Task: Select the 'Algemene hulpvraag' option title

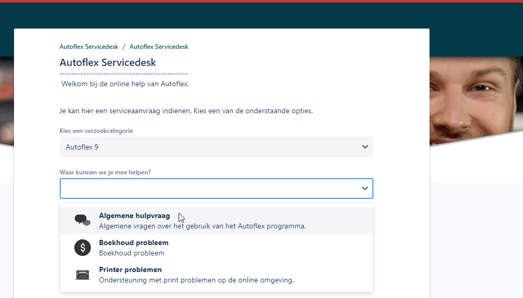Action: click(x=134, y=215)
